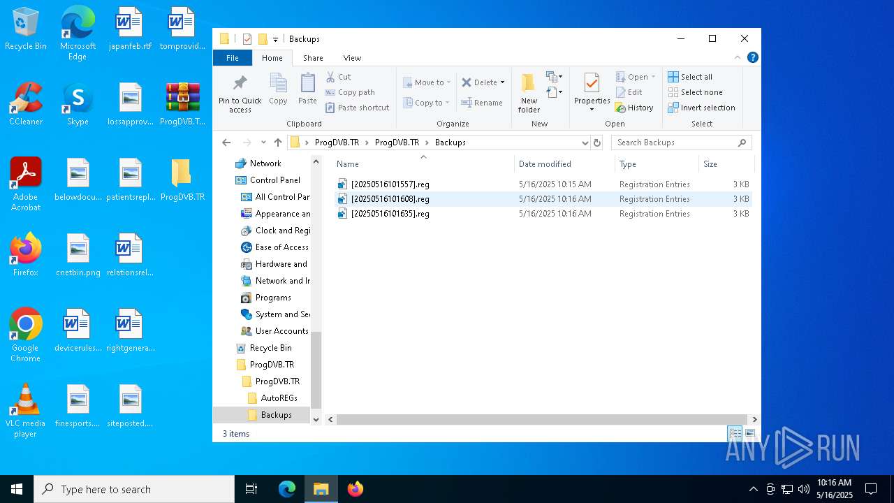This screenshot has width=894, height=503.
Task: Click Quick Access properties checkmark icon
Action: [247, 39]
